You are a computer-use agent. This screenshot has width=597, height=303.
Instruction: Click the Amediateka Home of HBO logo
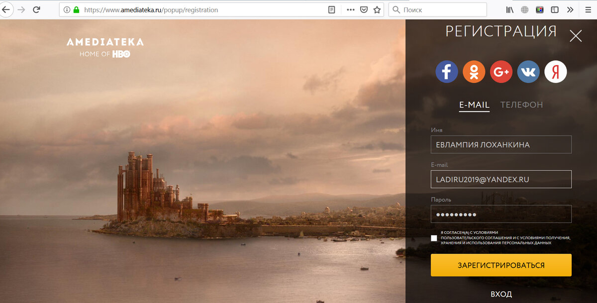click(x=105, y=48)
